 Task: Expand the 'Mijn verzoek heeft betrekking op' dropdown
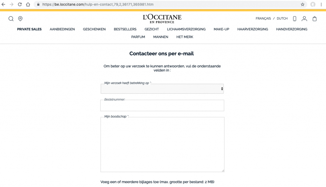click(162, 89)
